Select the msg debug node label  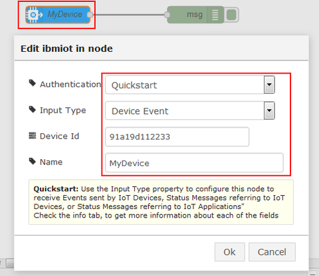click(x=195, y=15)
